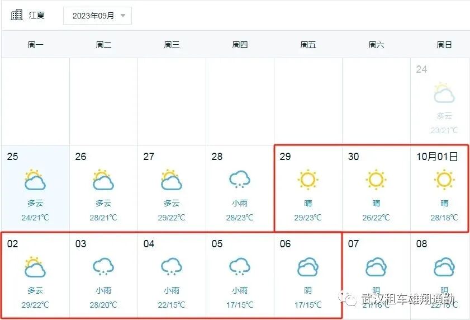Click the sunny icon on 10月01日
Screen dimensions: 470x320
(444, 180)
